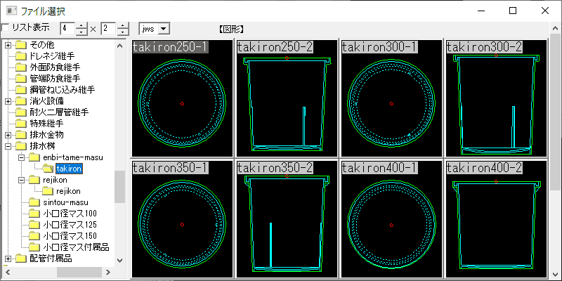The width and height of the screenshot is (562, 281).
Task: Select the takiron250-2 shape preview
Action: click(287, 98)
